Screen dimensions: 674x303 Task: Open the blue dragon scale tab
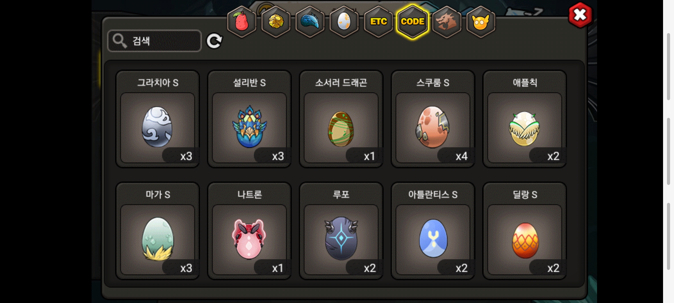[310, 22]
